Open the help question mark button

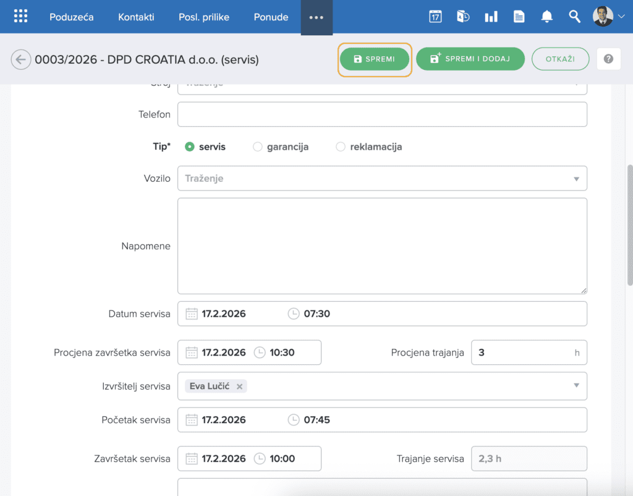(608, 59)
